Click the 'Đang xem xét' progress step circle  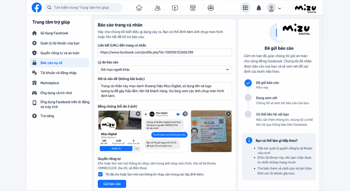248,97
